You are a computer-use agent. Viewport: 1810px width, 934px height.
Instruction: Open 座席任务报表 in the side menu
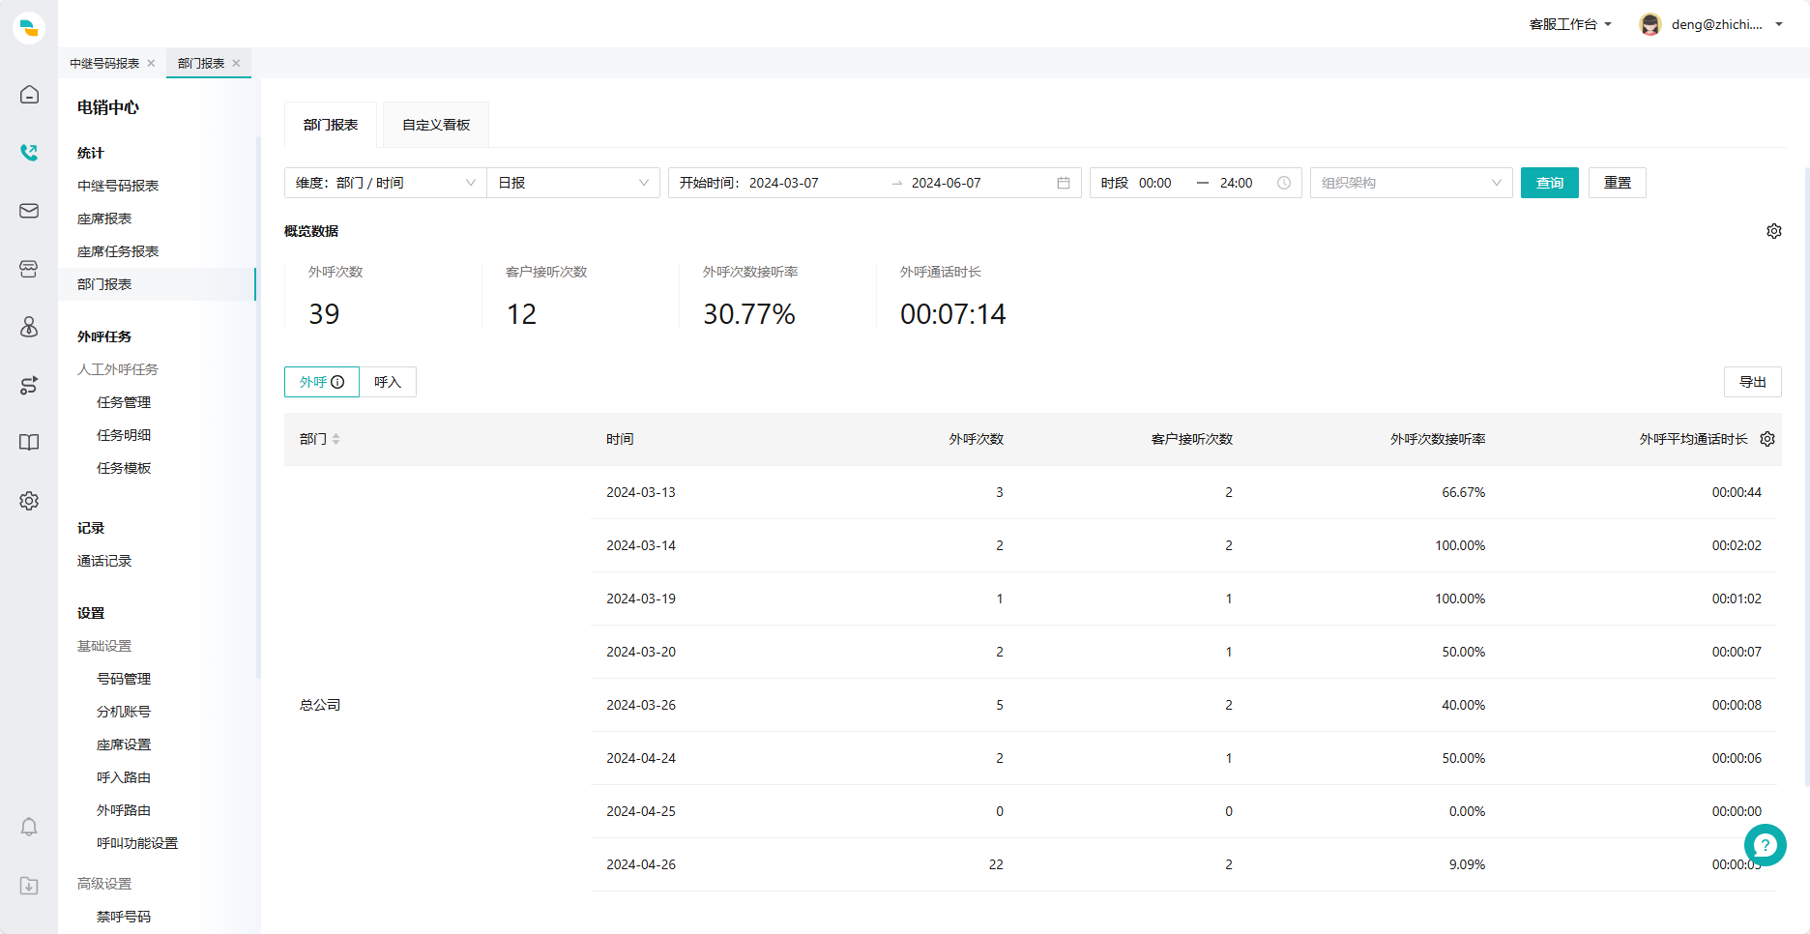coord(118,251)
